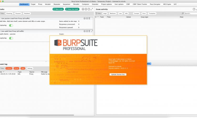Delete the live passive crawl task
197x118 pixels.
(x=89, y=18)
